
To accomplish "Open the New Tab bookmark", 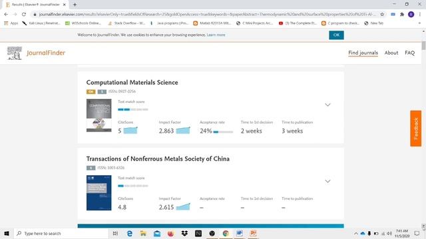I will click(x=374, y=23).
